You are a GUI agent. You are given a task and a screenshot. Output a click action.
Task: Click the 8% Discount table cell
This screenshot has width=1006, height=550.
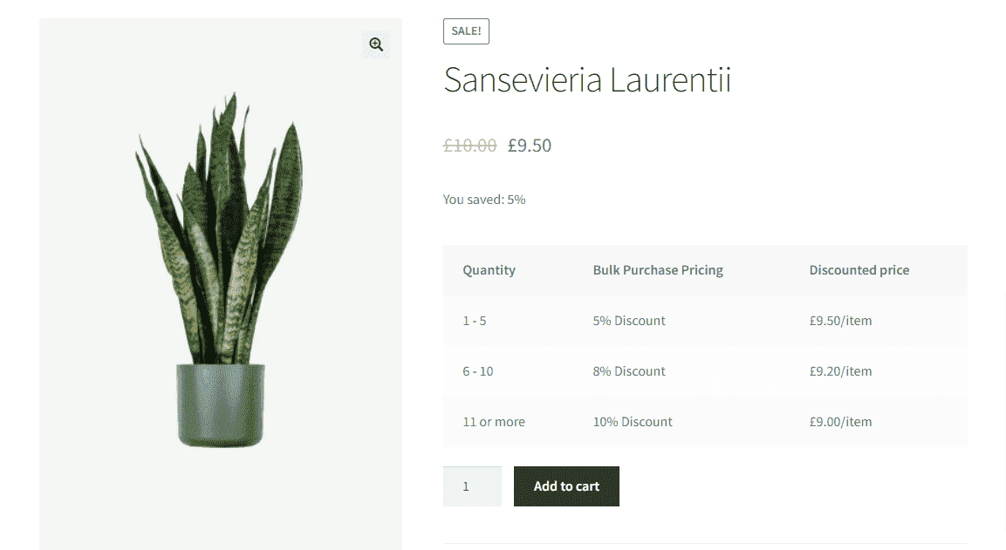coord(629,370)
